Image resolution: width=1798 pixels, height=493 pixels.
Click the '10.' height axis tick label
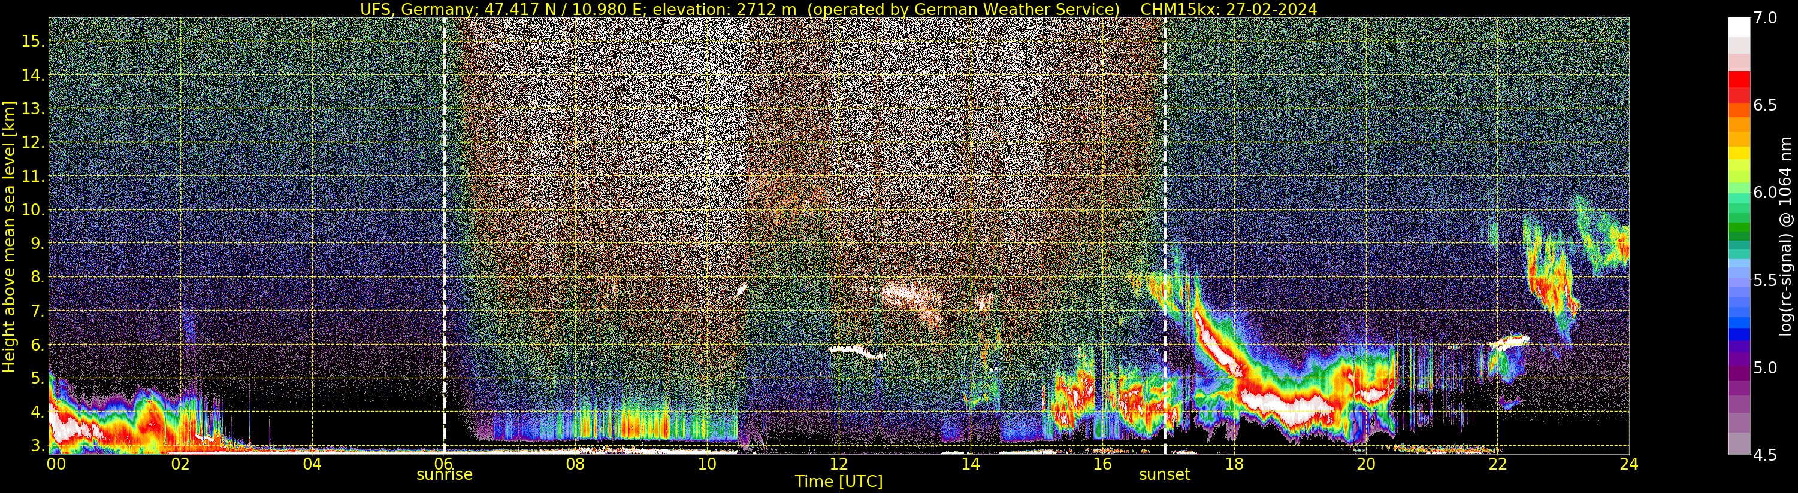tap(33, 210)
